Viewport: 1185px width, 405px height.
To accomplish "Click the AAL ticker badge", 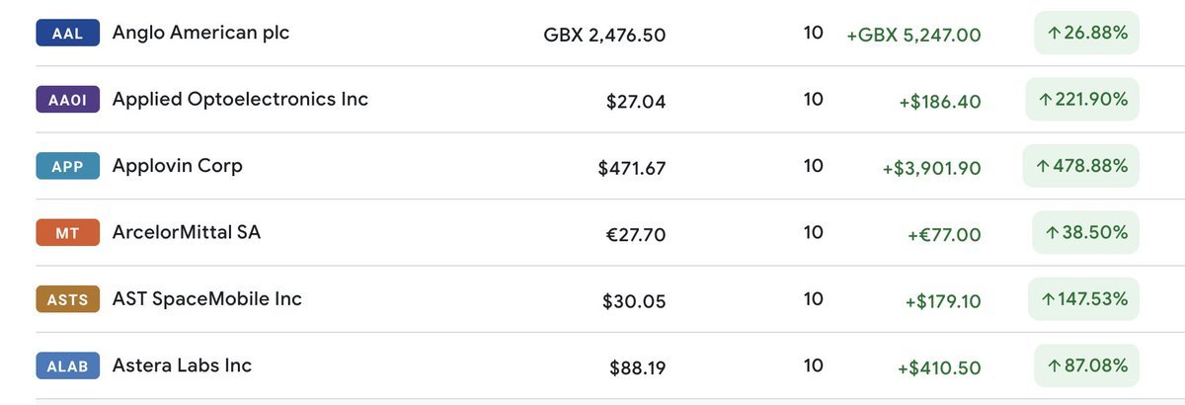I will (67, 33).
